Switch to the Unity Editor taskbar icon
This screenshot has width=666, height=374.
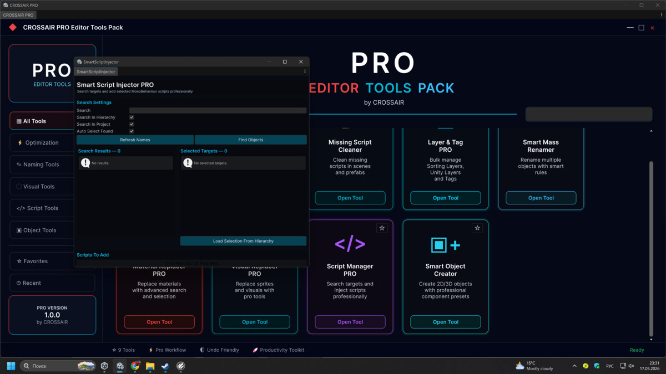[120, 366]
